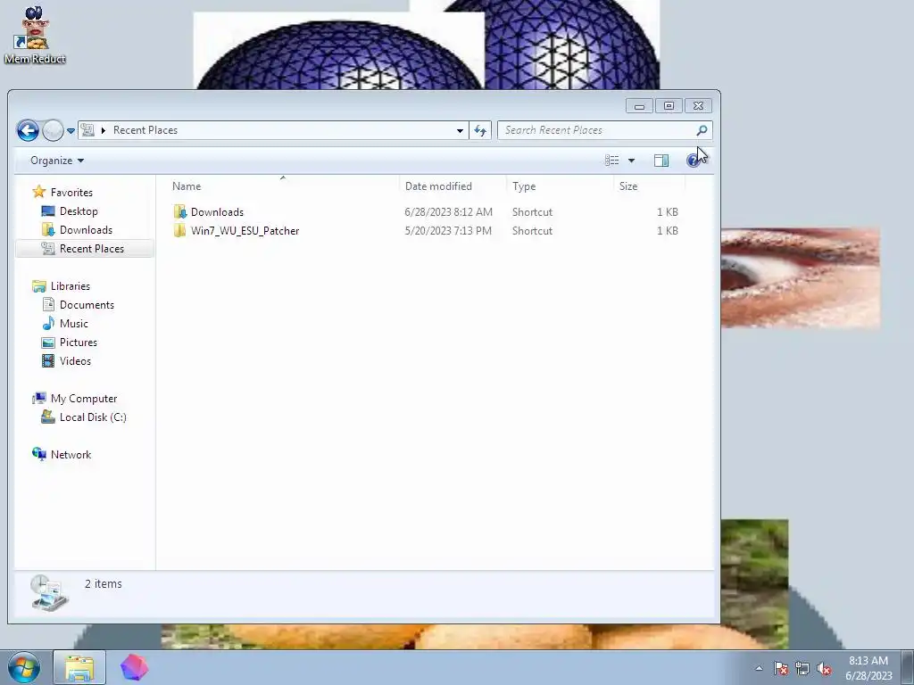914x685 pixels.
Task: Open the Organize menu
Action: 57,161
